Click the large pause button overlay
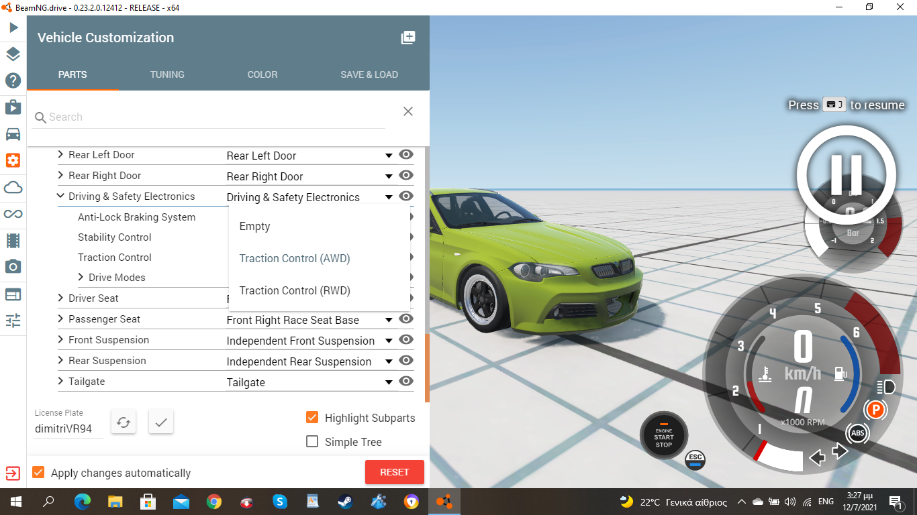 [847, 174]
